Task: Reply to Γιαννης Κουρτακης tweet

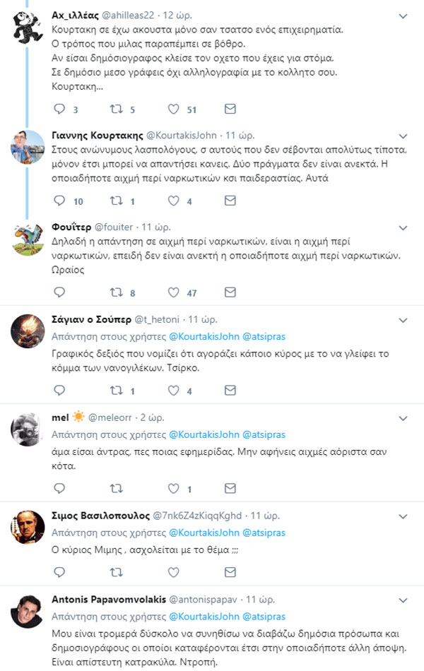Action: (x=60, y=201)
